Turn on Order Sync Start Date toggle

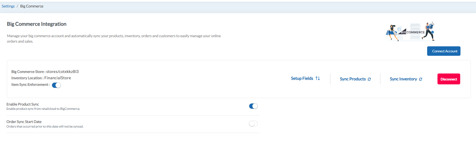253,124
